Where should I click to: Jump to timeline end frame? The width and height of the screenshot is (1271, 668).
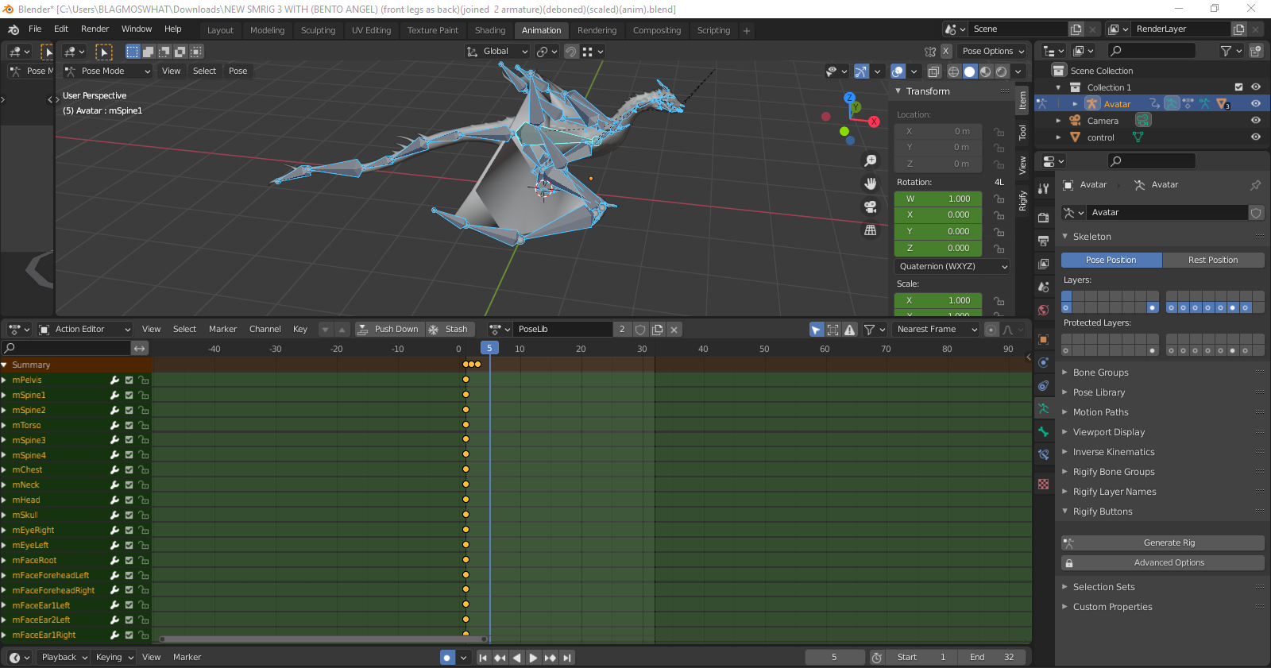pos(566,658)
